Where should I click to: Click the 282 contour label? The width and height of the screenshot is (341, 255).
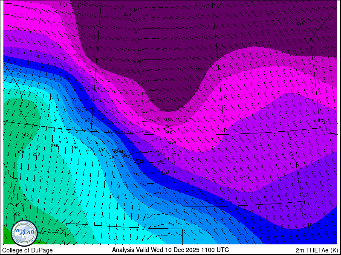[x=127, y=157]
